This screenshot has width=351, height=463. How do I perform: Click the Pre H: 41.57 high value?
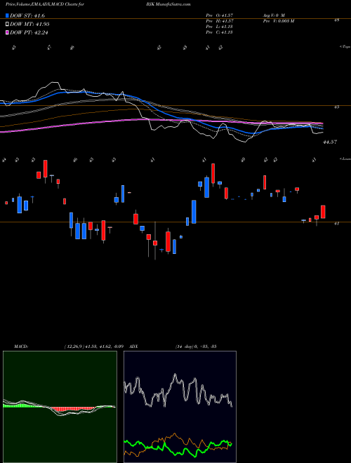pos(220,21)
